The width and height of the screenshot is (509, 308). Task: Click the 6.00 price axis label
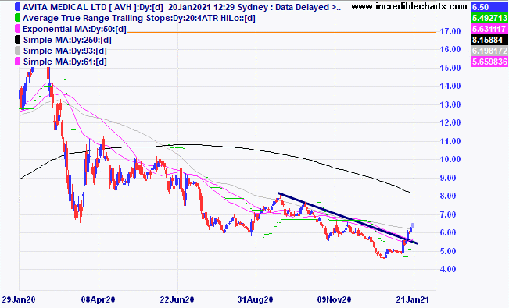[448, 232]
